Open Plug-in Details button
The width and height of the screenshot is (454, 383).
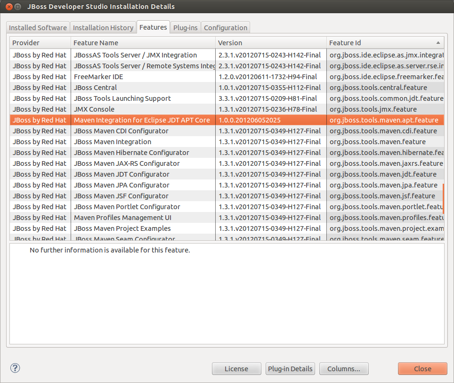coord(290,368)
